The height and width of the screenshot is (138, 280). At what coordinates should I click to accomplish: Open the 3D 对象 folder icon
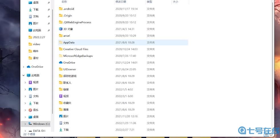point(60,29)
